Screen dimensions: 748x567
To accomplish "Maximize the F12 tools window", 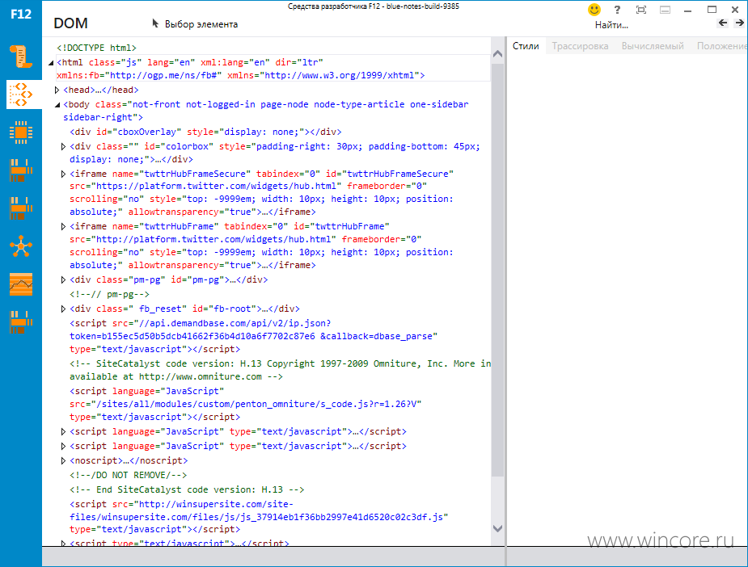I will [712, 10].
